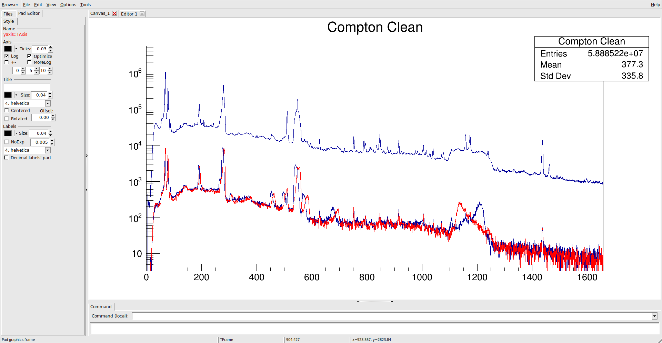Expand the Title font helvetica dropdown
Screen dimensions: 662x343
pos(48,103)
